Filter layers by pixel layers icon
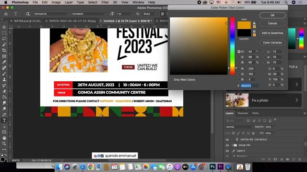 [248, 121]
